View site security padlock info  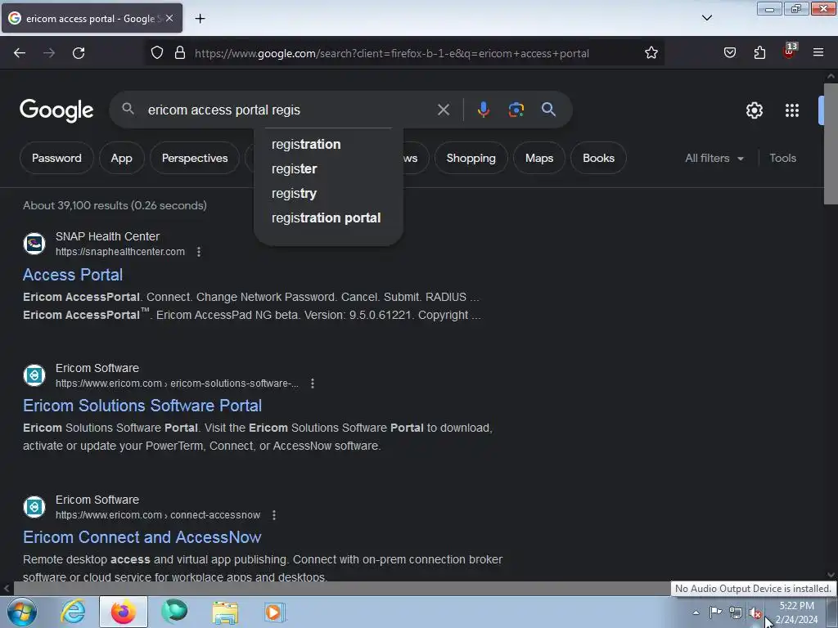point(180,53)
